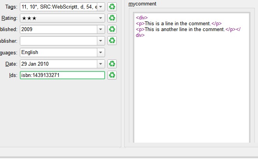Reset the Ids field using green icon
258x164 pixels.
pos(112,75)
